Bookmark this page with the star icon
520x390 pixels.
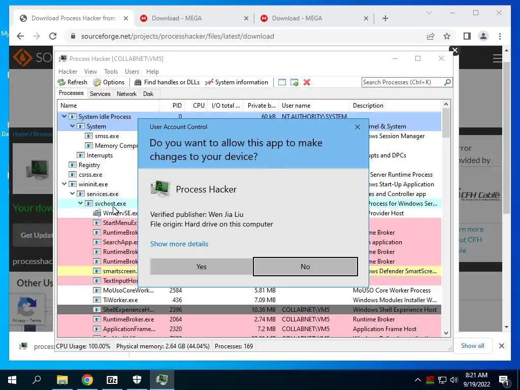point(447,36)
